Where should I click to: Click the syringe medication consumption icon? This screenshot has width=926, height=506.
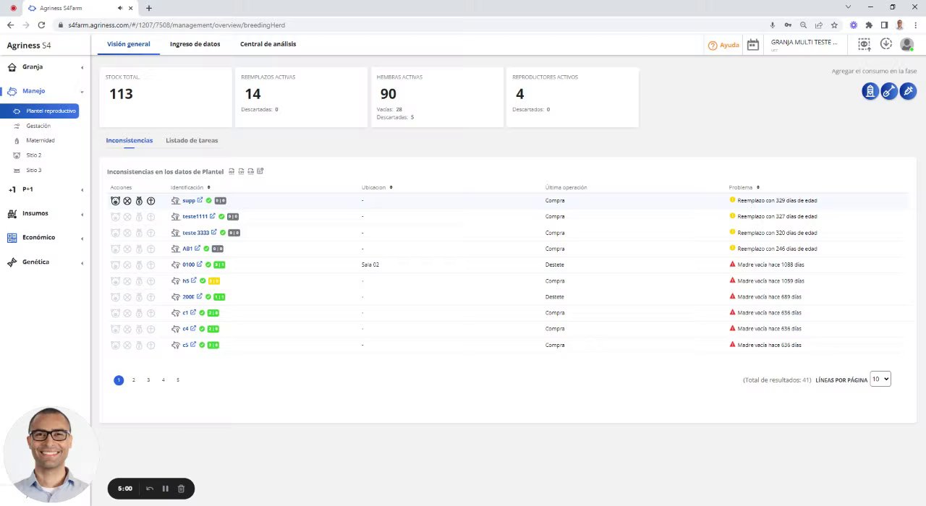pyautogui.click(x=908, y=91)
